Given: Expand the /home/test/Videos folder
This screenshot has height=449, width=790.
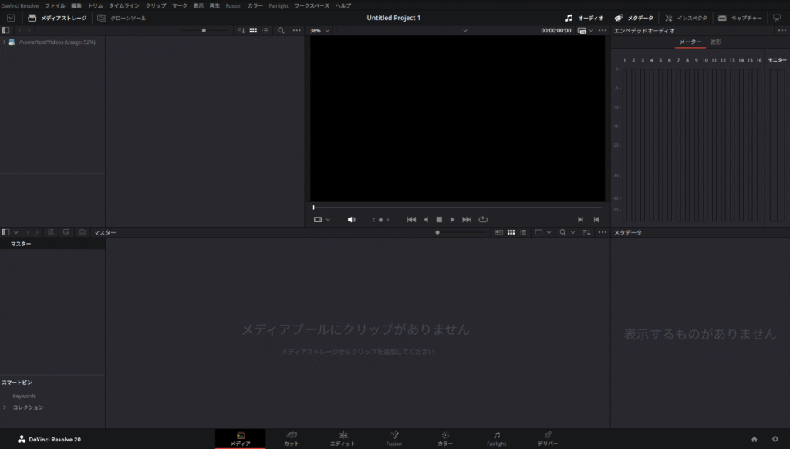Looking at the screenshot, I should [5, 42].
